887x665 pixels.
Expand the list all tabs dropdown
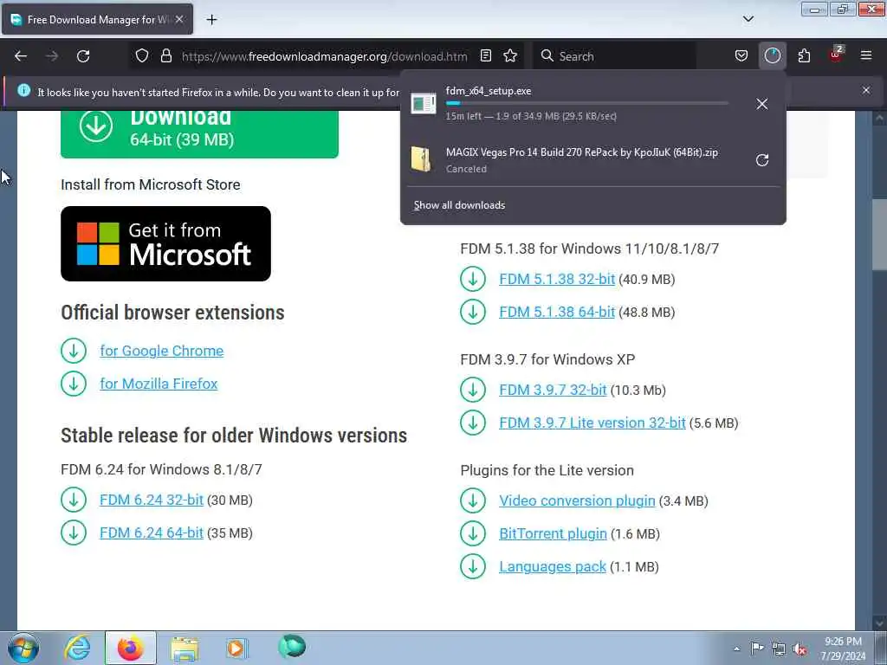[748, 19]
